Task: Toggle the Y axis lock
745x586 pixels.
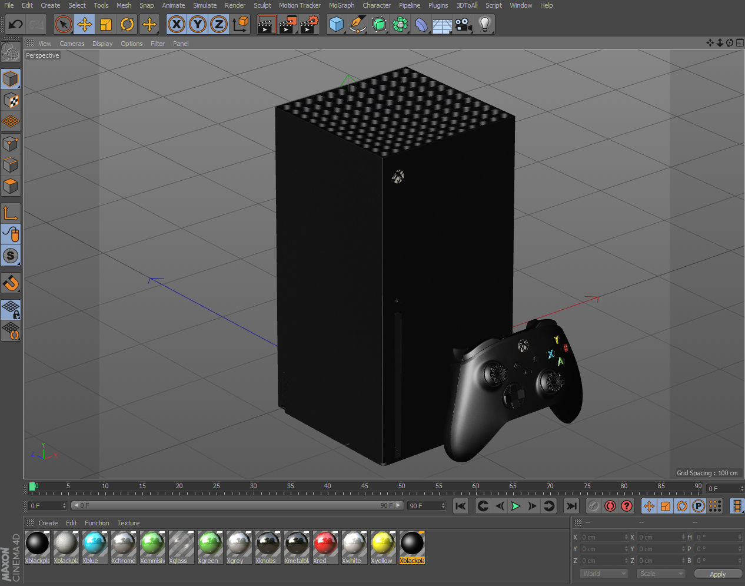Action: (198, 25)
